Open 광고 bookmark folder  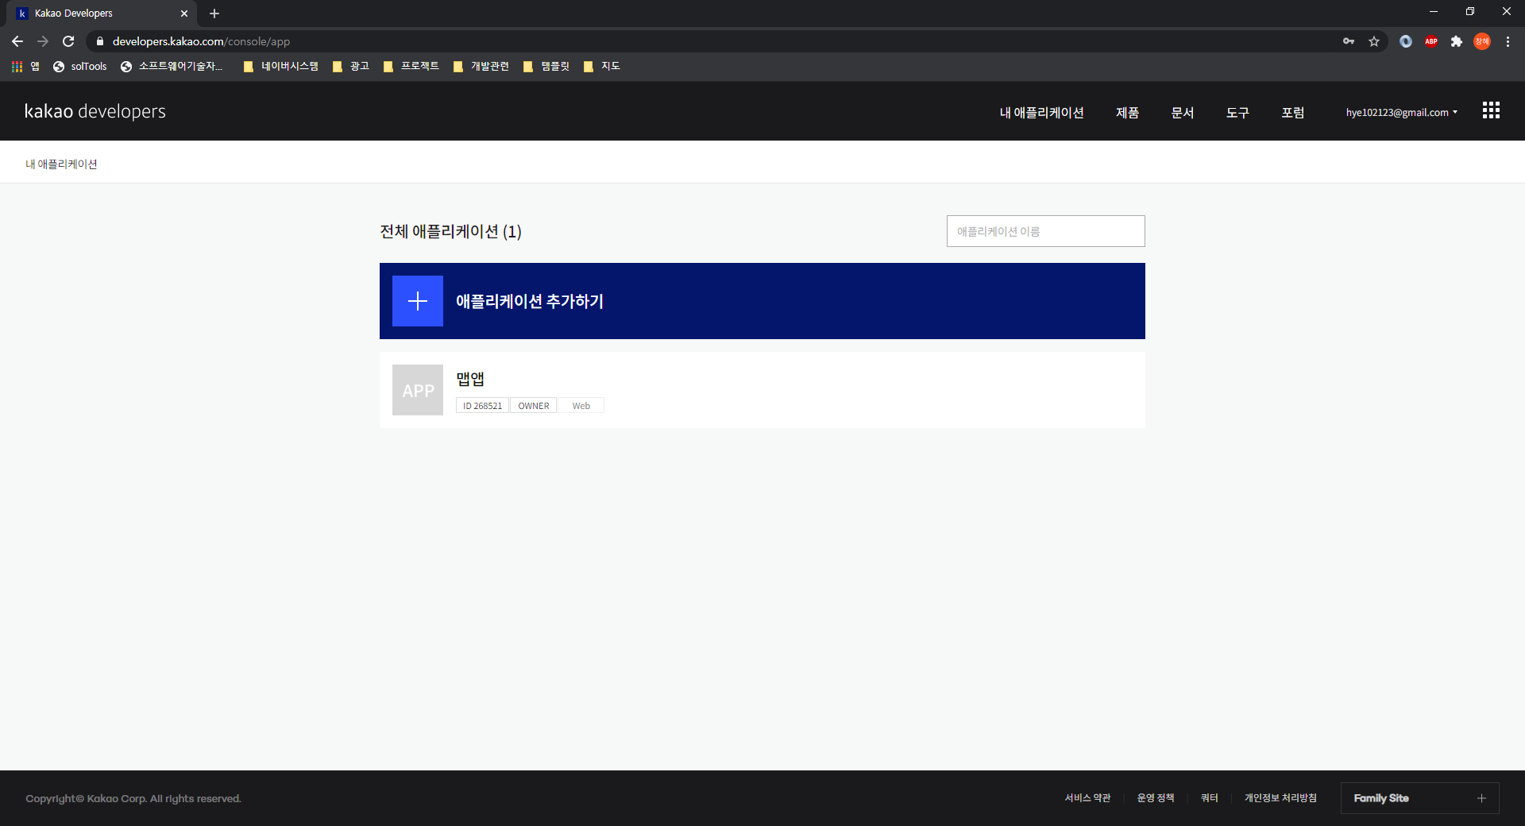(351, 67)
